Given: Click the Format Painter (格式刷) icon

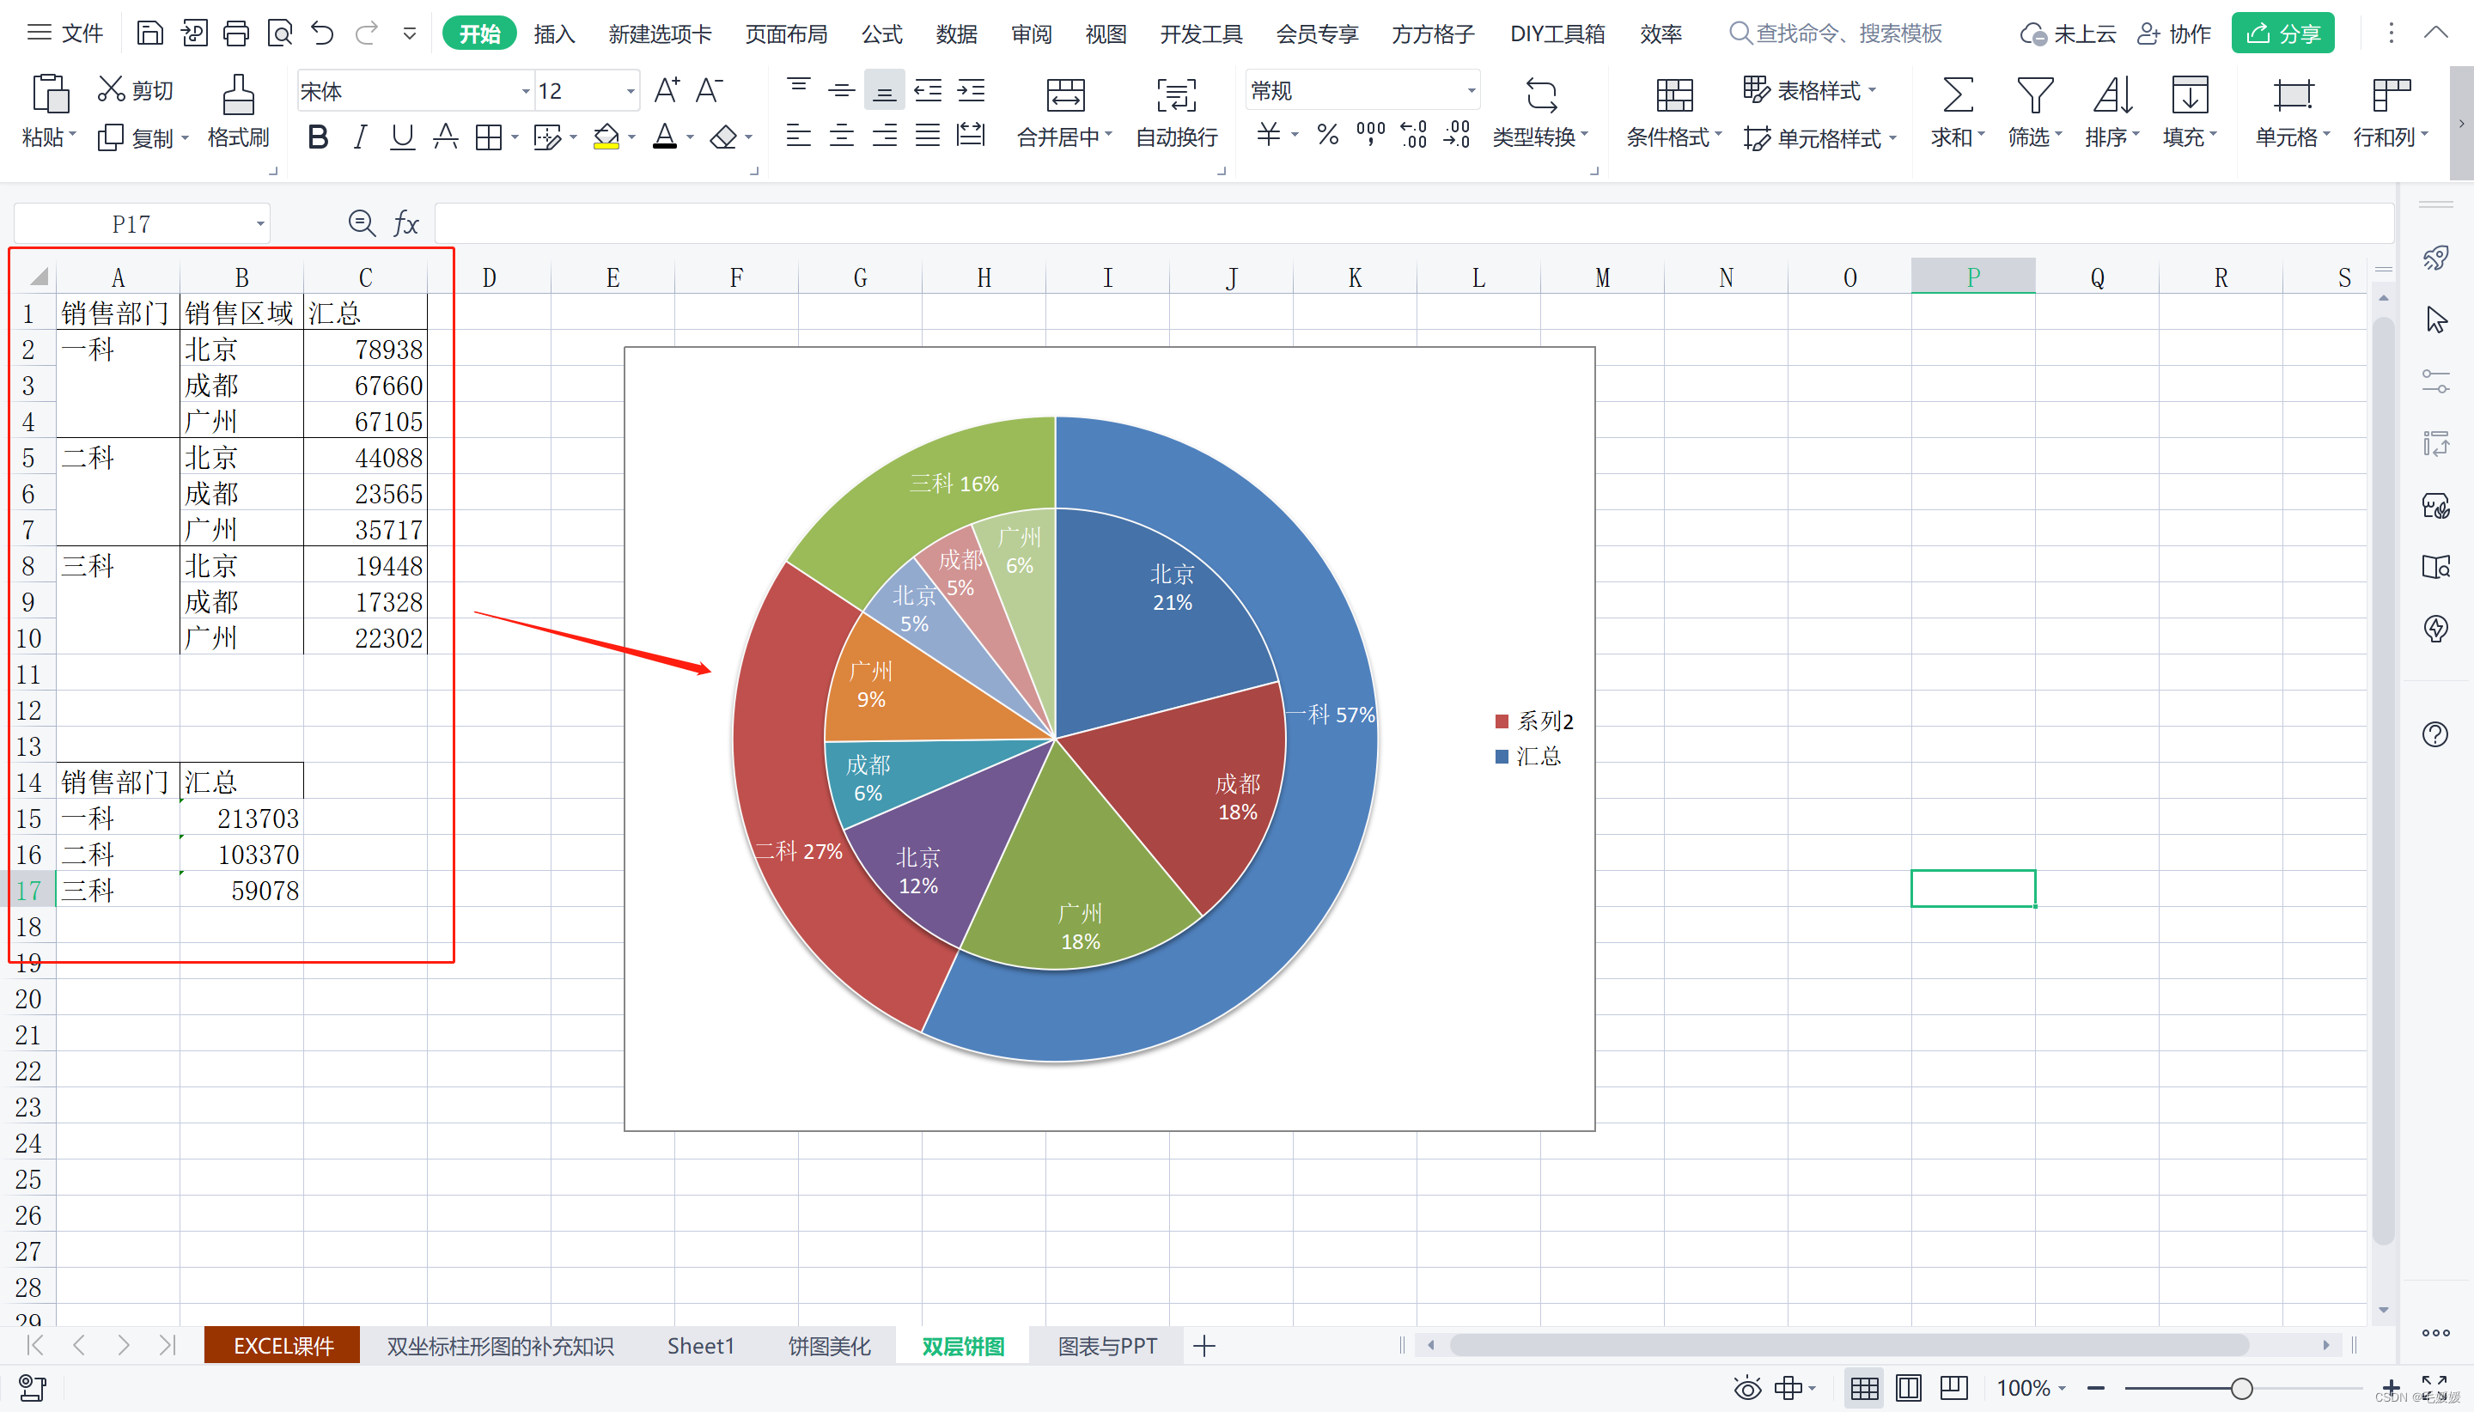Looking at the screenshot, I should (238, 96).
